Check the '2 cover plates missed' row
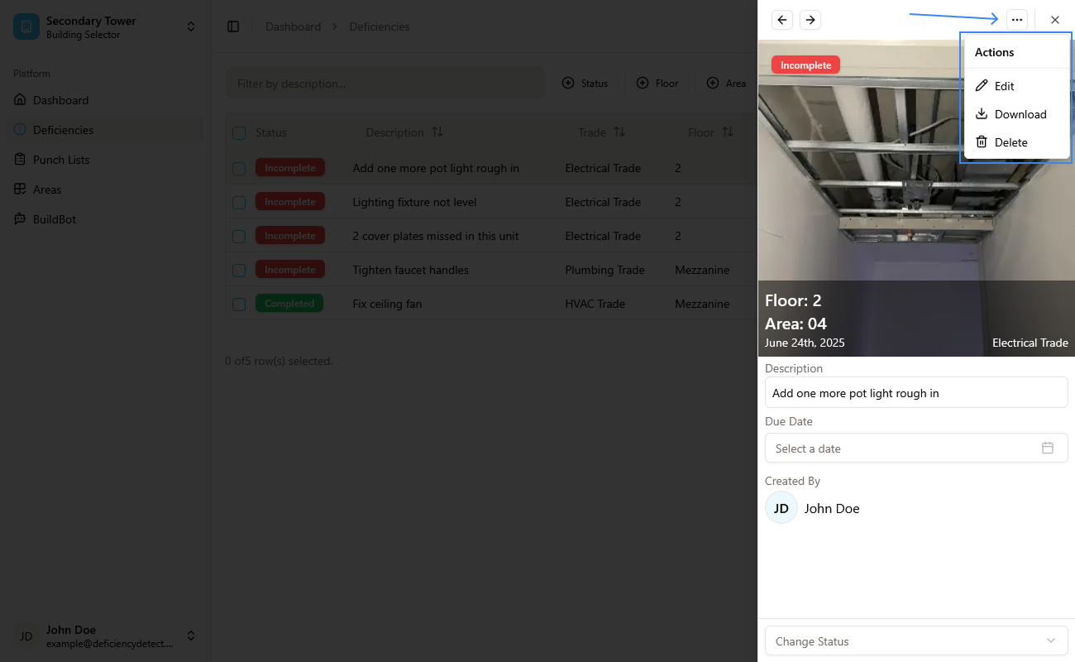This screenshot has height=662, width=1075. click(x=239, y=237)
